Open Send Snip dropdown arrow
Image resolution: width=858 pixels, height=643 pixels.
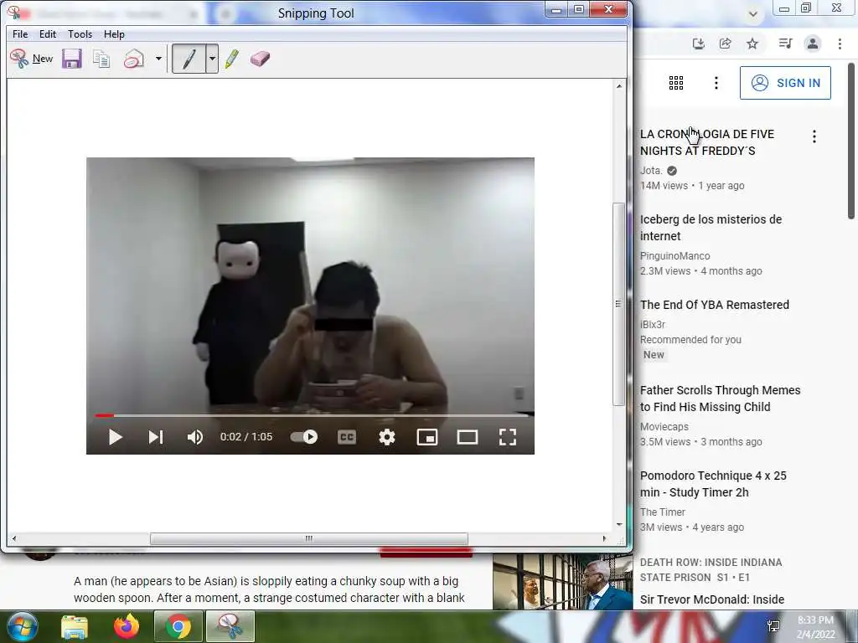pos(158,59)
